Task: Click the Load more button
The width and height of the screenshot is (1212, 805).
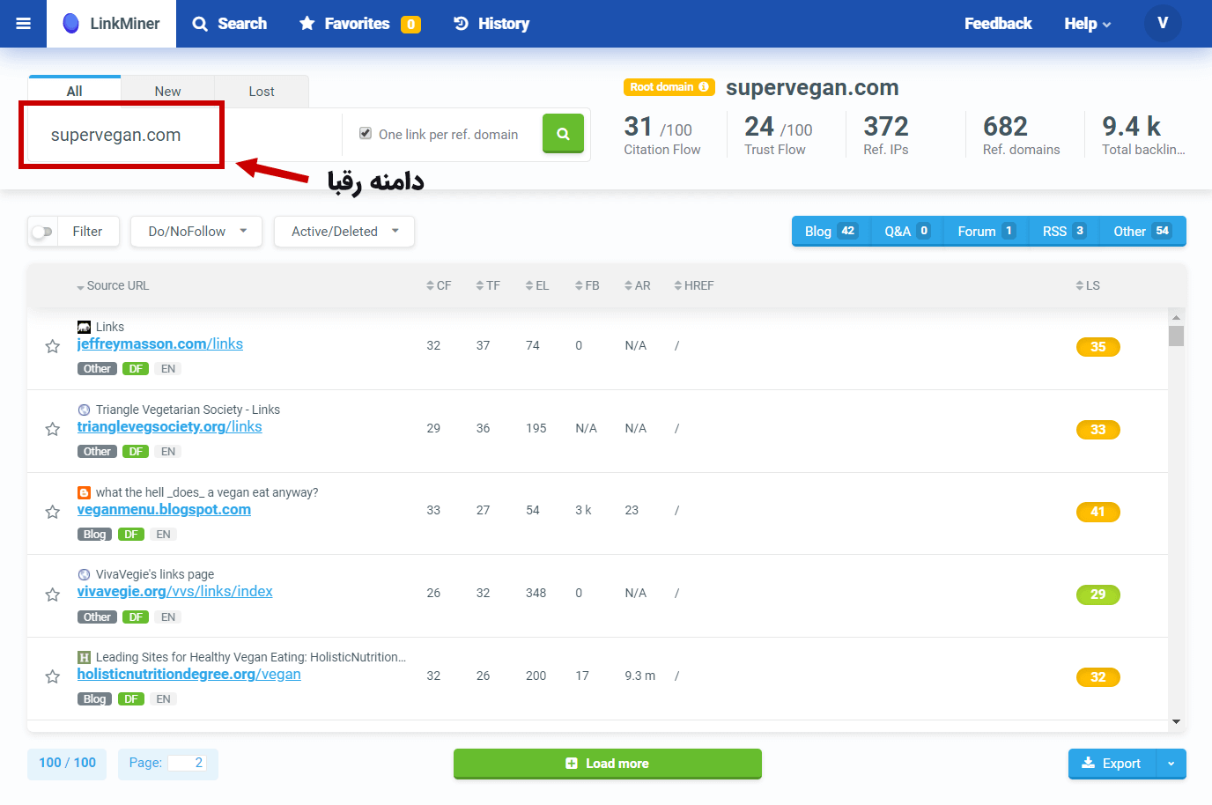Action: pyautogui.click(x=608, y=764)
